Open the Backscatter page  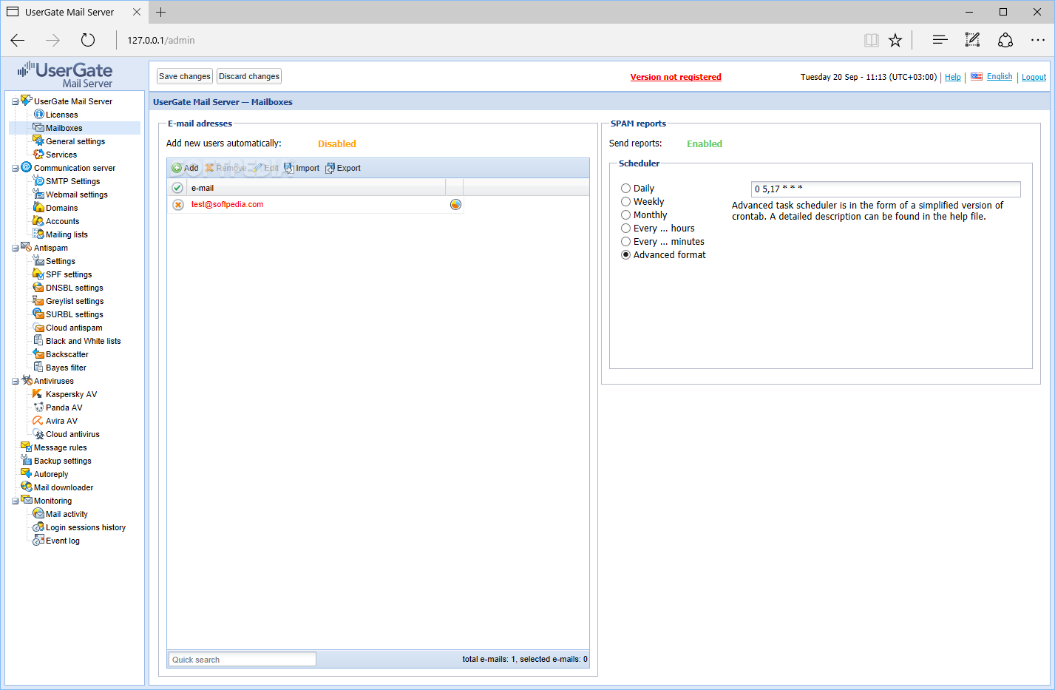(x=67, y=354)
